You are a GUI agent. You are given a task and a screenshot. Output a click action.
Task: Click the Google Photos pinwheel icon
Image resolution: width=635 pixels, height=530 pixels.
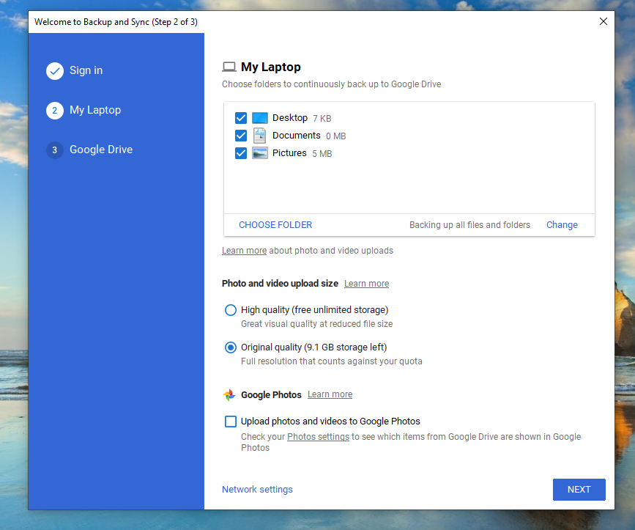click(229, 395)
